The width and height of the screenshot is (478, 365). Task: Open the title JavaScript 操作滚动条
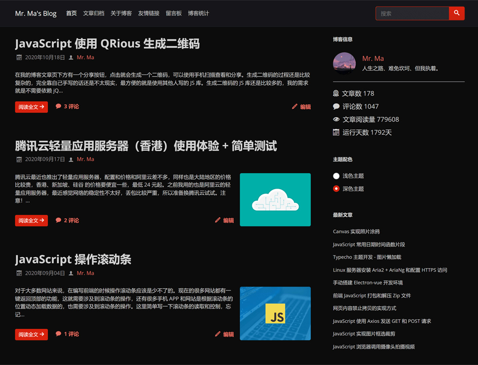coord(73,260)
